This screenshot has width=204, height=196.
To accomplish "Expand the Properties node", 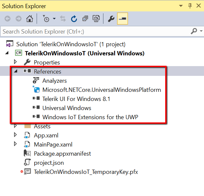I will [15, 62].
